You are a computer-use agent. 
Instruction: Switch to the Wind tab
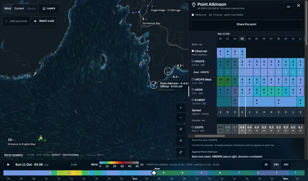(8, 8)
